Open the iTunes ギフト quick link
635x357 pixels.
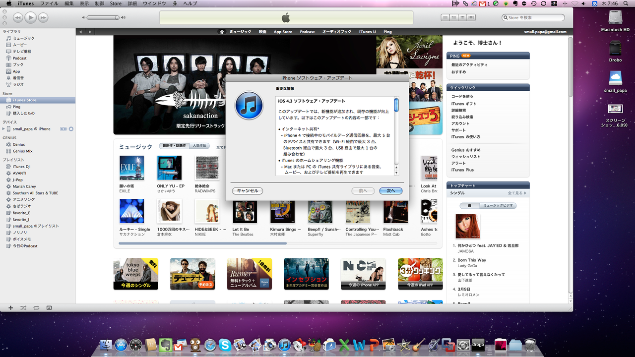pyautogui.click(x=464, y=104)
